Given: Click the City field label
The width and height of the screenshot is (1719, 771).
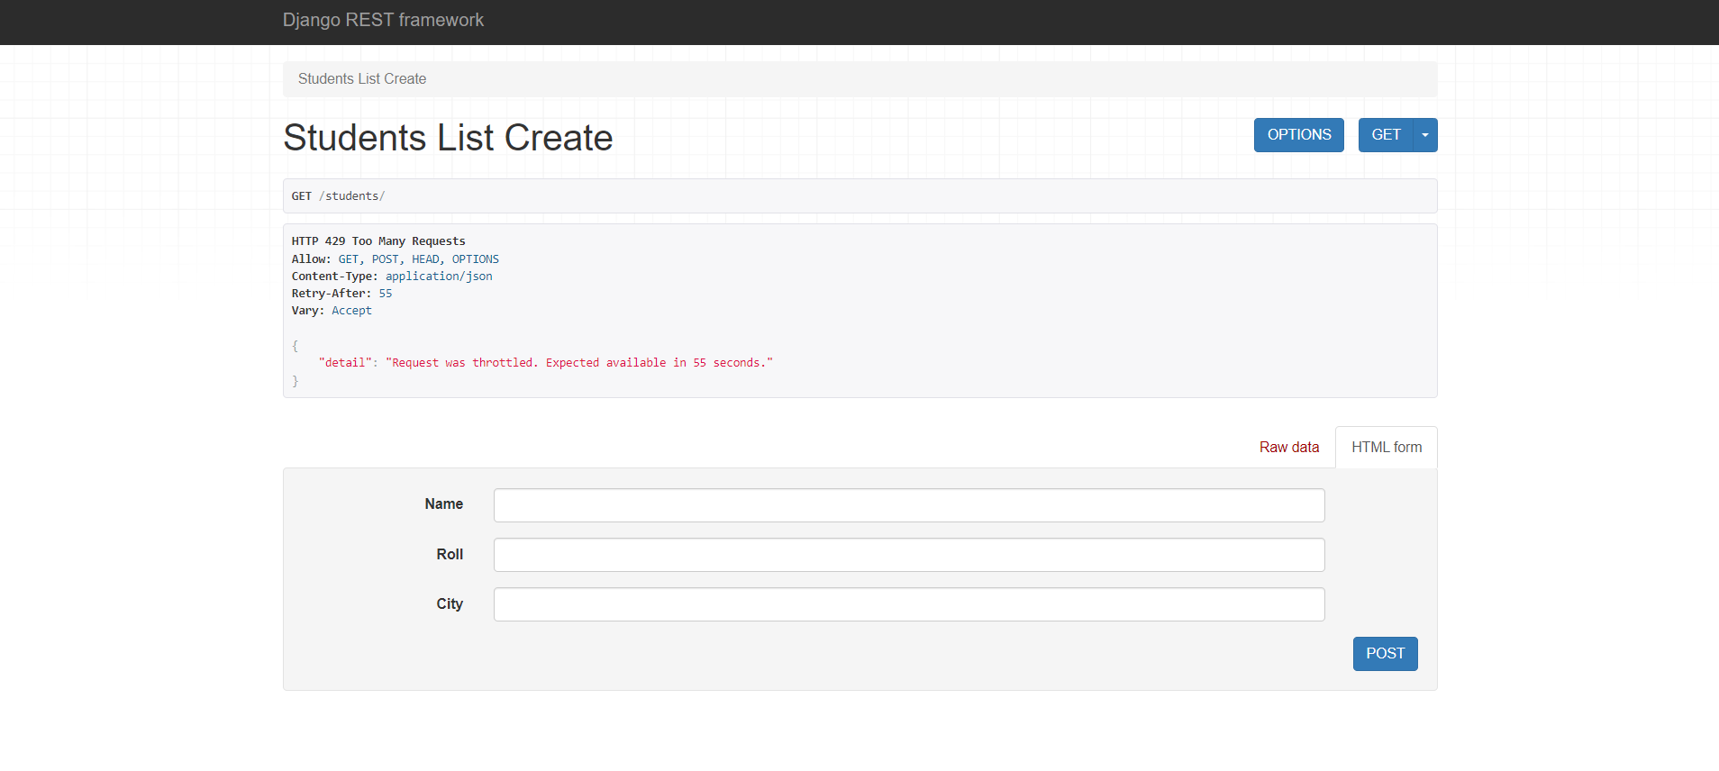Looking at the screenshot, I should coord(450,604).
